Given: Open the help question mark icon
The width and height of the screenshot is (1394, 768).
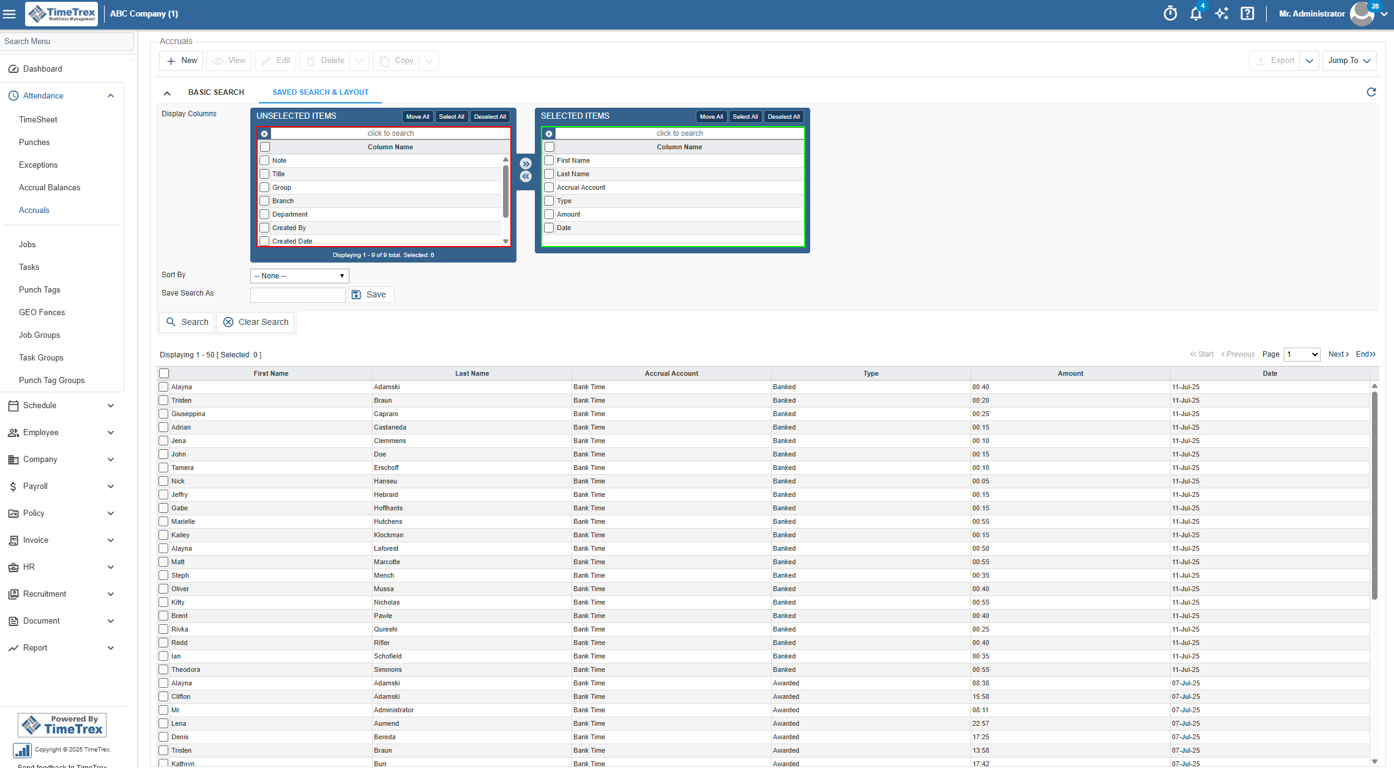Looking at the screenshot, I should (x=1247, y=13).
